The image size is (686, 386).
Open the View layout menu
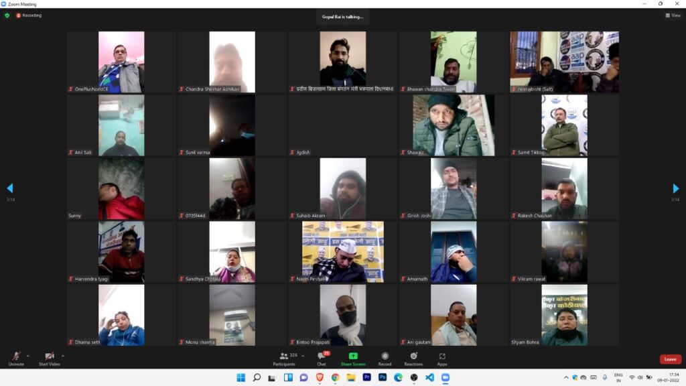673,15
